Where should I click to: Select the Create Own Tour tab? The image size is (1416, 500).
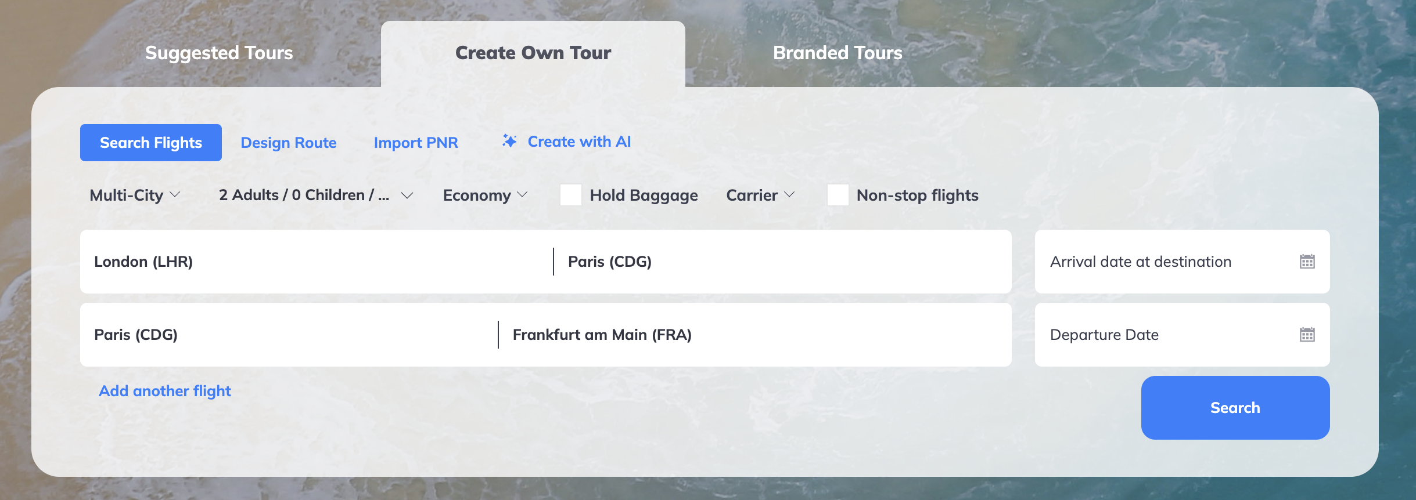pos(533,54)
